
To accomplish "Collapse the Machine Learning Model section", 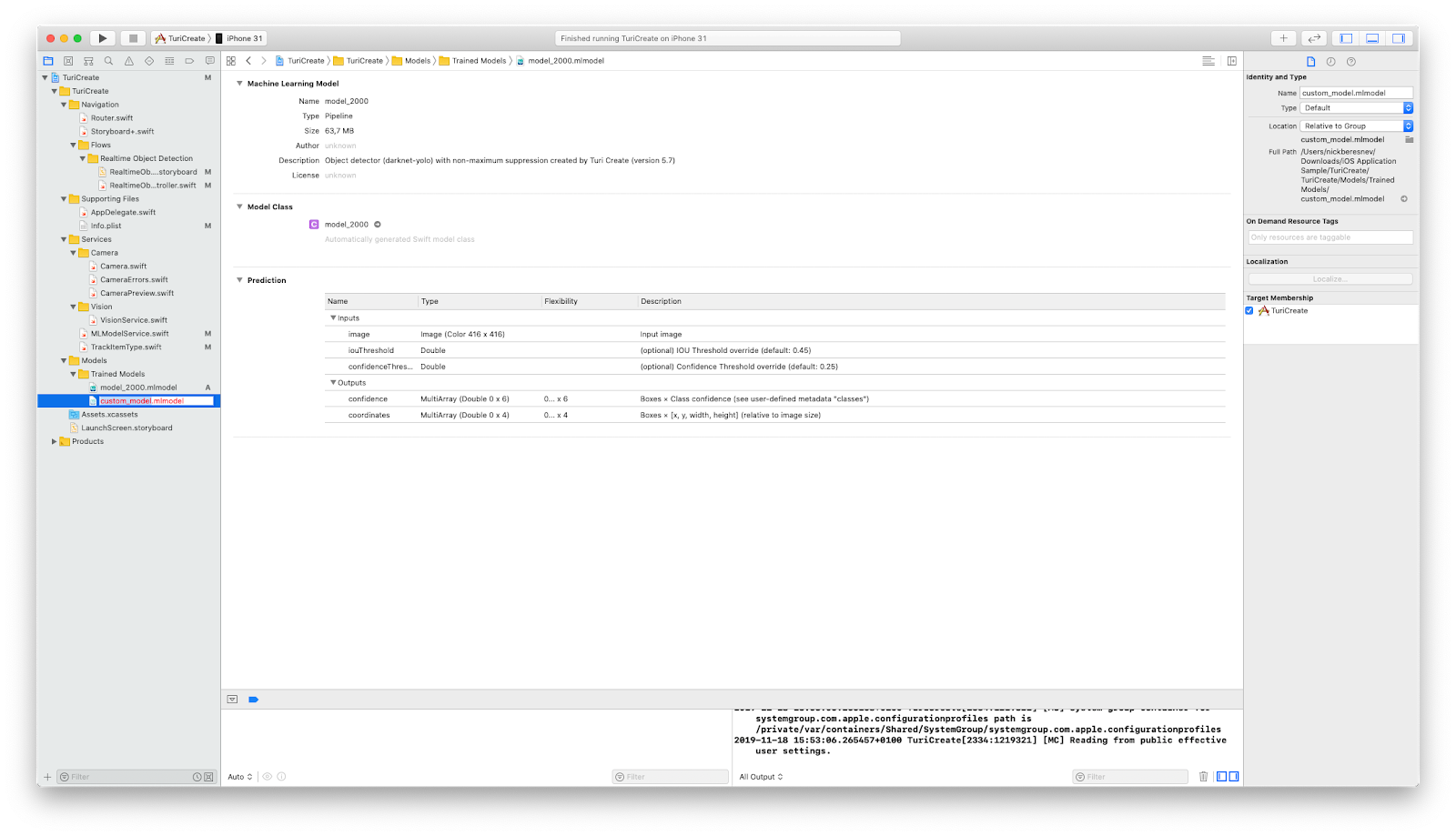I will [x=239, y=84].
